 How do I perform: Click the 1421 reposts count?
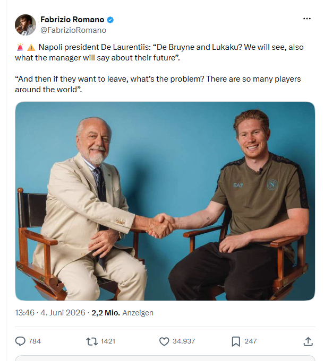pyautogui.click(x=108, y=341)
